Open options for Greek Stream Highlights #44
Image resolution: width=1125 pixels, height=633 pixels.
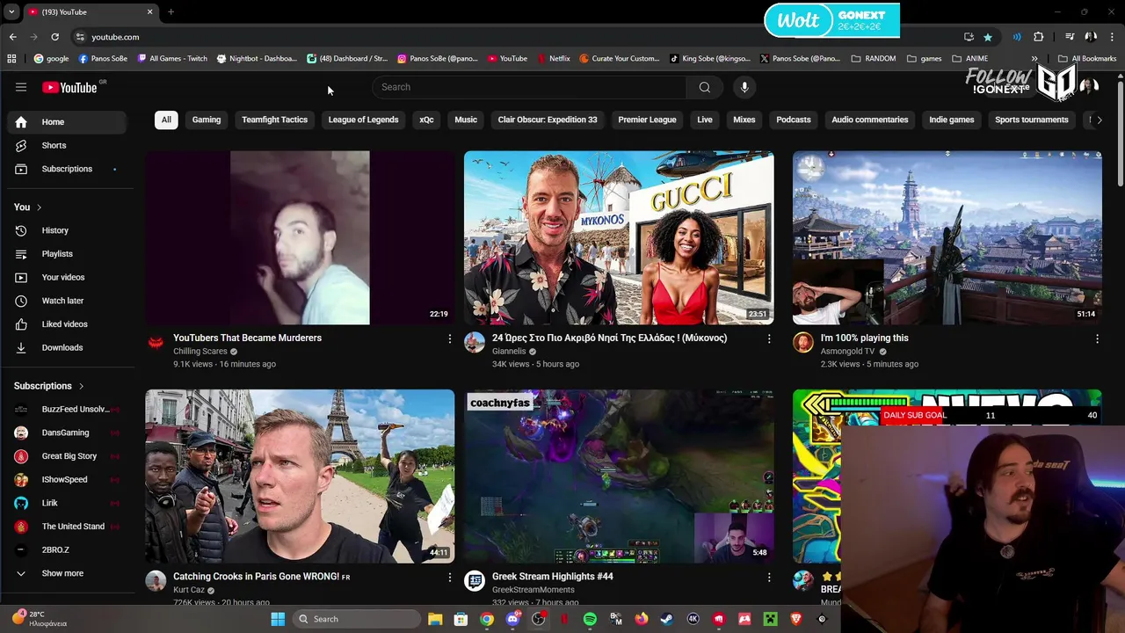pos(769,578)
